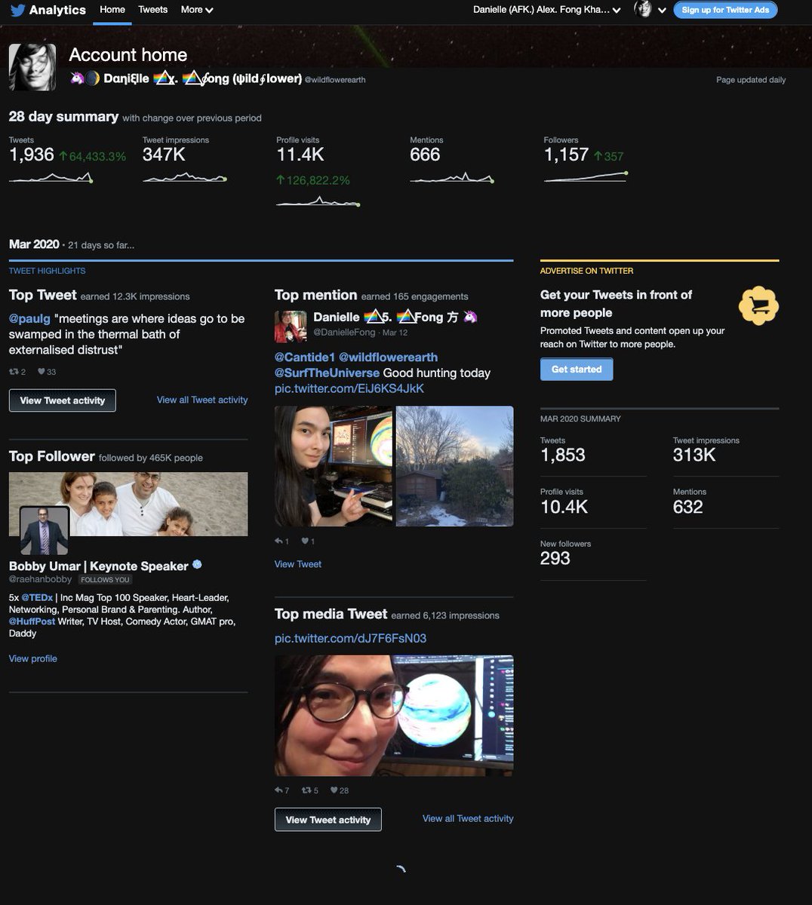Click the 347K Tweet impressions value
812x905 pixels.
pyautogui.click(x=164, y=155)
